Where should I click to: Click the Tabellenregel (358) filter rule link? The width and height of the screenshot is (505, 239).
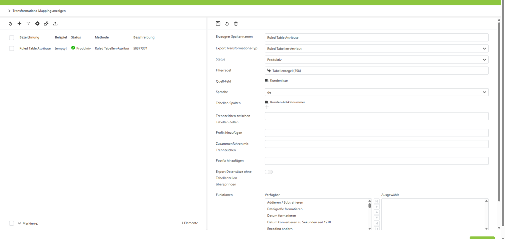tap(286, 71)
